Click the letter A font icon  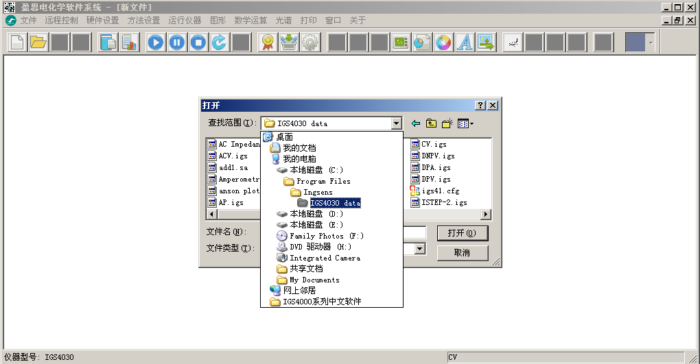(465, 43)
